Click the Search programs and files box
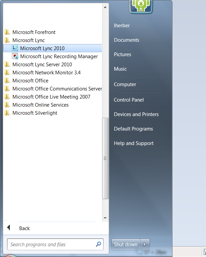This screenshot has width=206, height=257. click(x=55, y=244)
